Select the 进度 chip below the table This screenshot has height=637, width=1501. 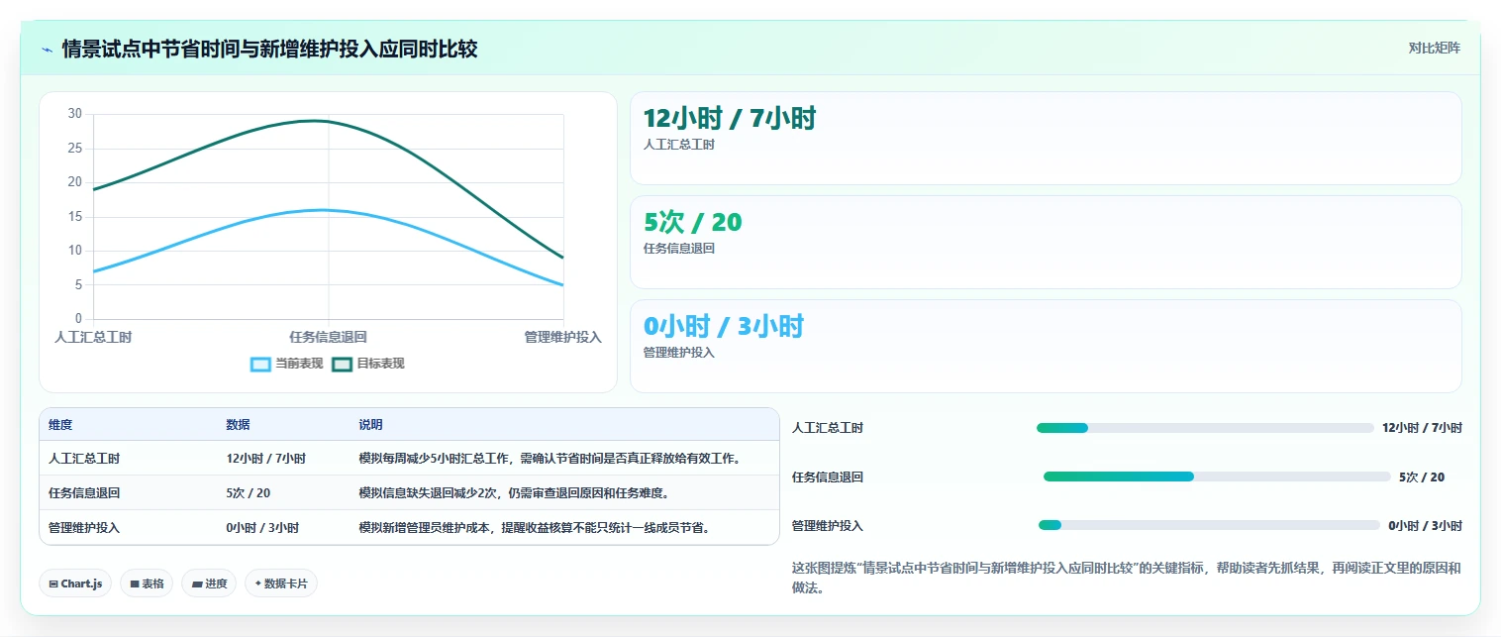210,584
